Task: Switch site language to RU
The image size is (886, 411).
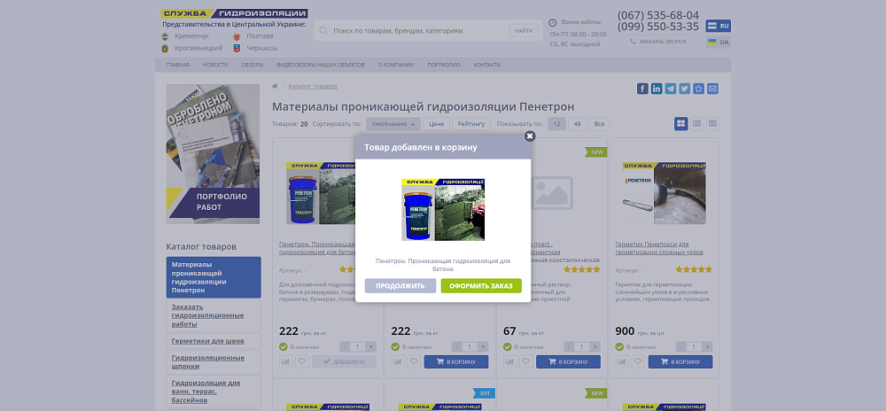Action: [719, 26]
